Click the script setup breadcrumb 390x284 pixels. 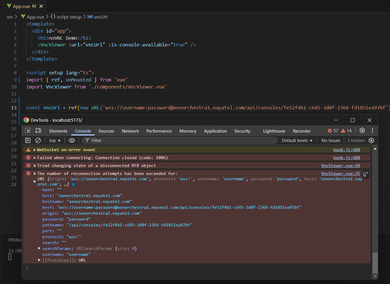(69, 17)
